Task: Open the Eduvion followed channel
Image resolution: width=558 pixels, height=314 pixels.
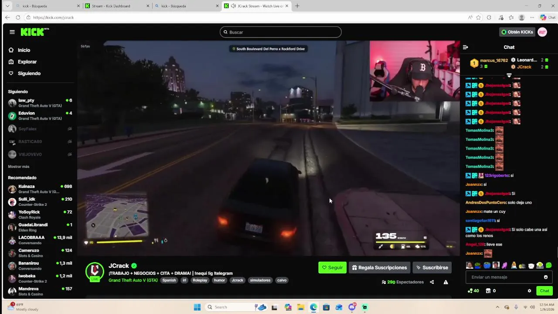Action: coord(40,116)
